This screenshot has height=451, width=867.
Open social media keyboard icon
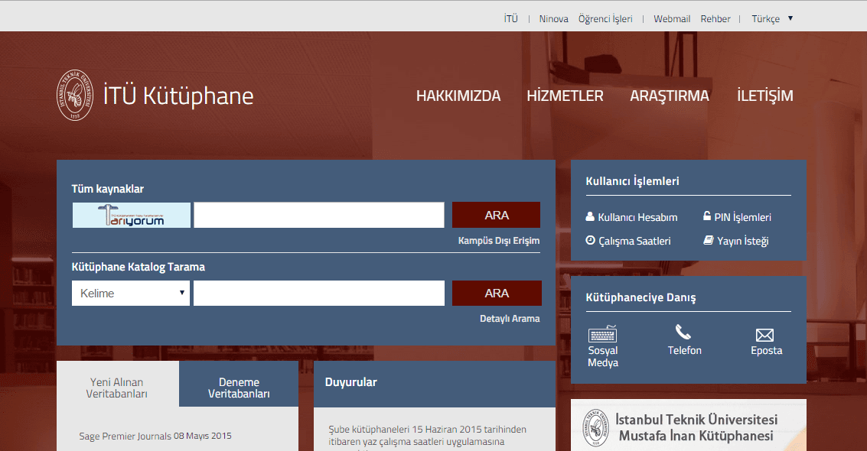point(602,334)
